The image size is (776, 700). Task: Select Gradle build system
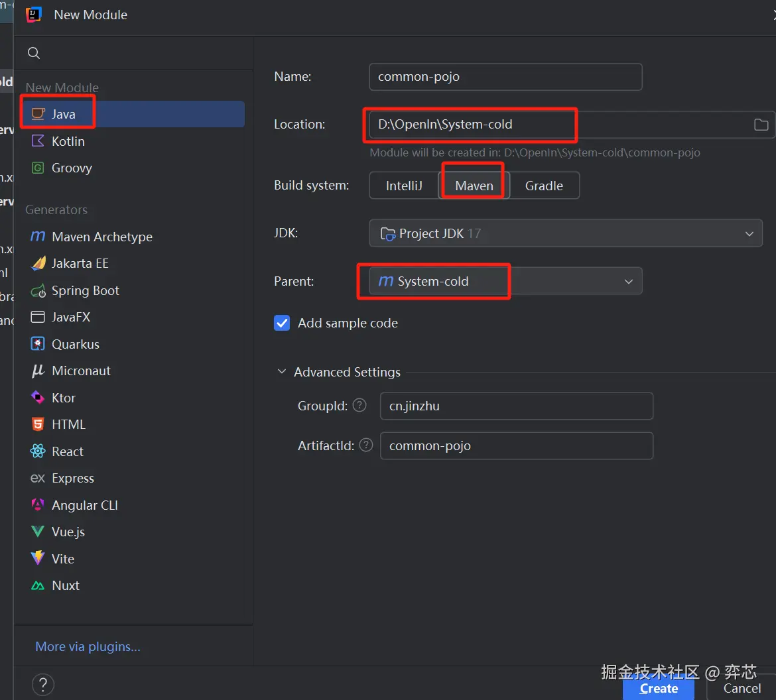point(544,186)
